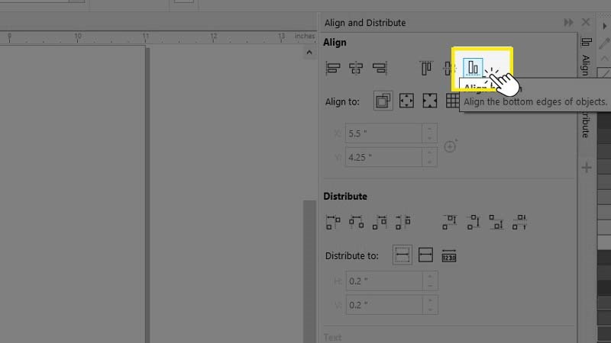611x343 pixels.
Task: Click the Align right icon
Action: (x=380, y=68)
